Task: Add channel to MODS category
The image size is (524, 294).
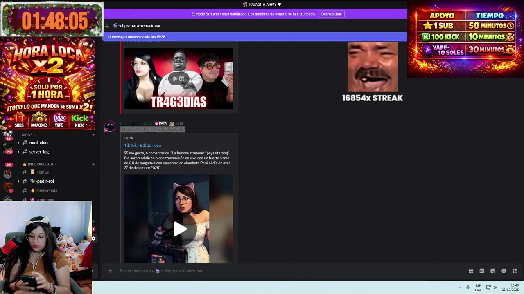Action: tap(93, 135)
